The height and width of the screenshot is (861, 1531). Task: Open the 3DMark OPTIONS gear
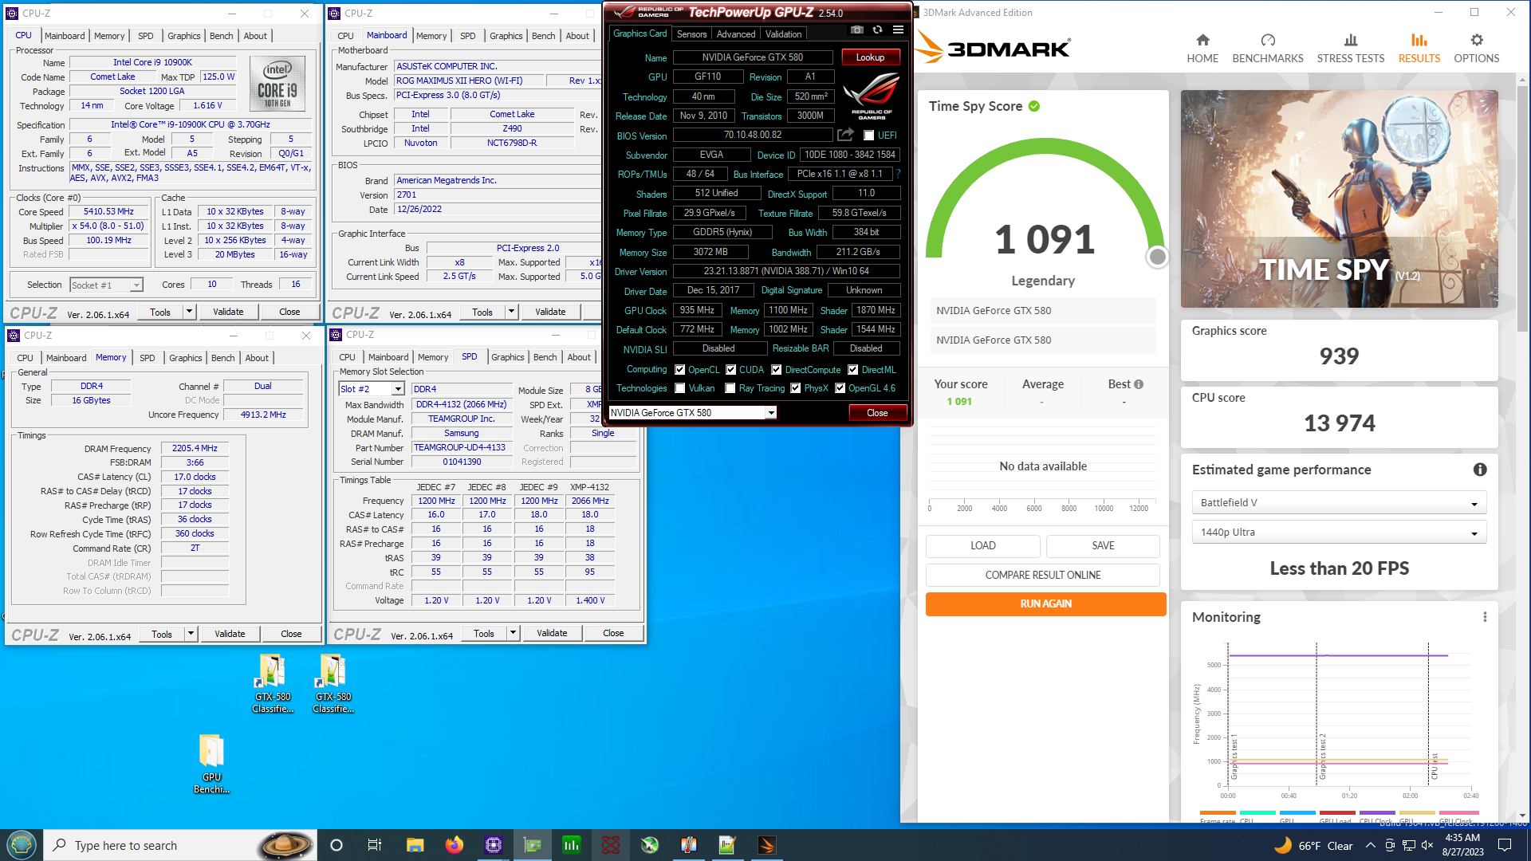pyautogui.click(x=1477, y=48)
